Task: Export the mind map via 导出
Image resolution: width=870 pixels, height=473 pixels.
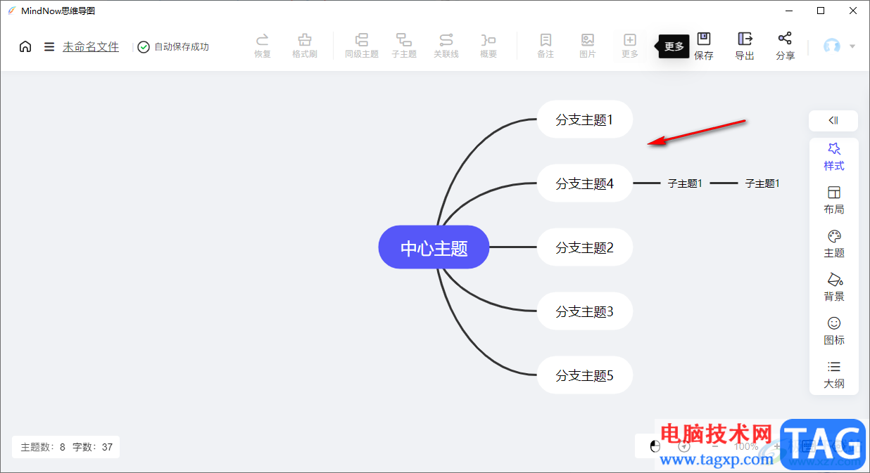Action: coord(745,46)
